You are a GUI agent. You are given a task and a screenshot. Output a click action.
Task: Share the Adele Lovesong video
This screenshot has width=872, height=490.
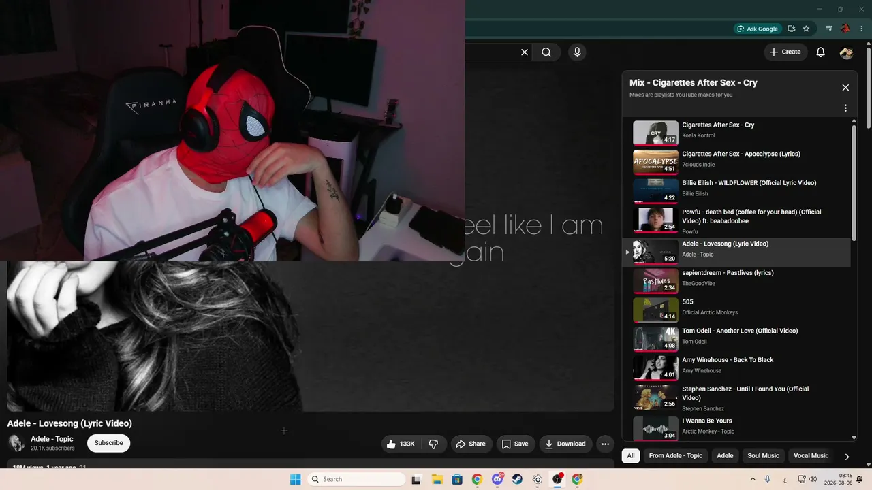(x=471, y=444)
